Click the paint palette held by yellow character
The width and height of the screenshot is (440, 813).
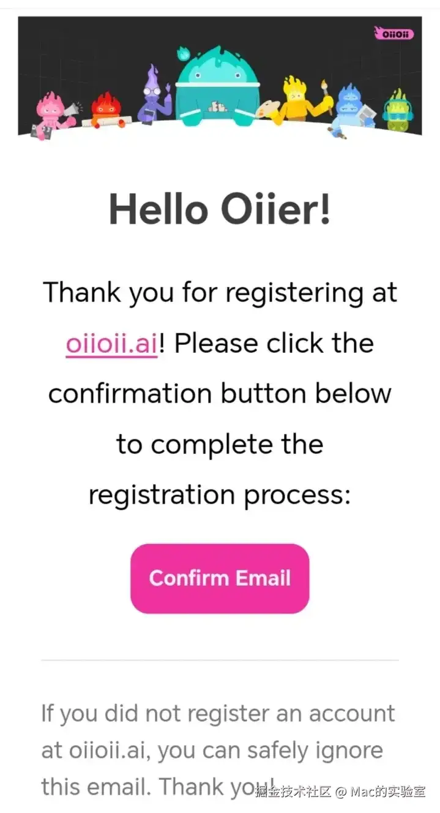tap(267, 113)
